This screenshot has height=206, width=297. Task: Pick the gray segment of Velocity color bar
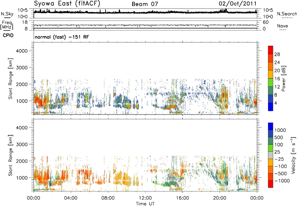[x=271, y=155]
